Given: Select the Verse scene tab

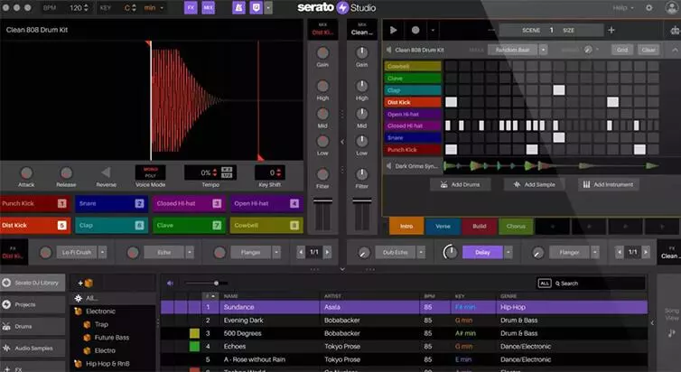Looking at the screenshot, I should click(443, 226).
